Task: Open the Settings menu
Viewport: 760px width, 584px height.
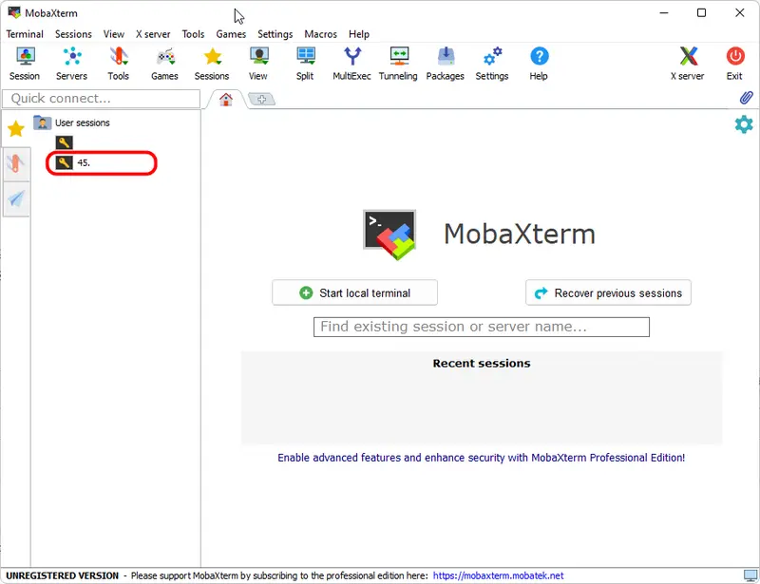Action: (x=275, y=34)
